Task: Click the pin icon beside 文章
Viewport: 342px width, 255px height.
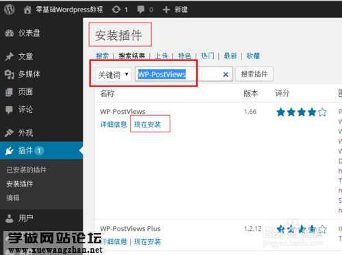Action: [x=10, y=56]
